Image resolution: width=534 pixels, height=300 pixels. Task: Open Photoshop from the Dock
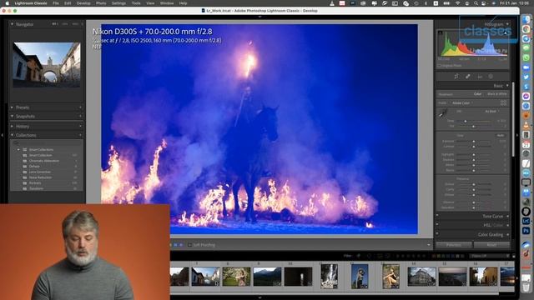(x=526, y=231)
